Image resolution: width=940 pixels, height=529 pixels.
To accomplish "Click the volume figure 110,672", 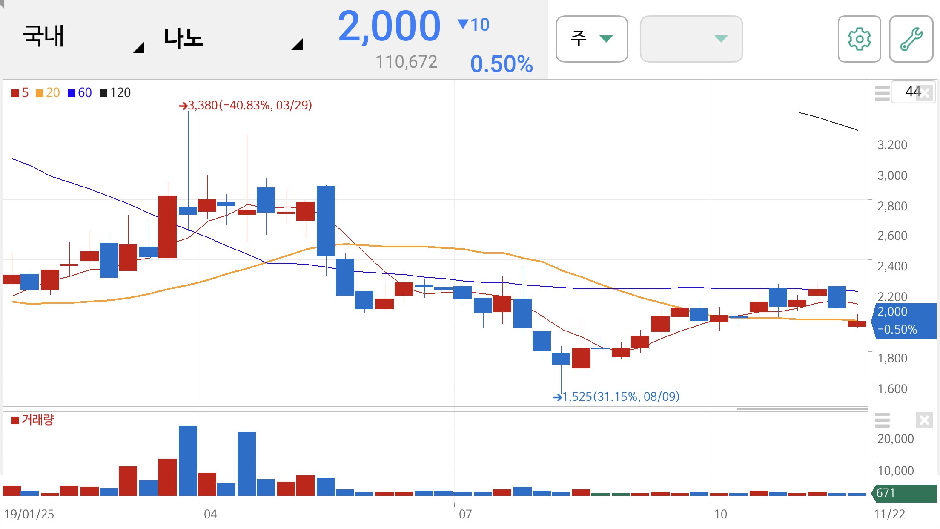I will click(406, 62).
